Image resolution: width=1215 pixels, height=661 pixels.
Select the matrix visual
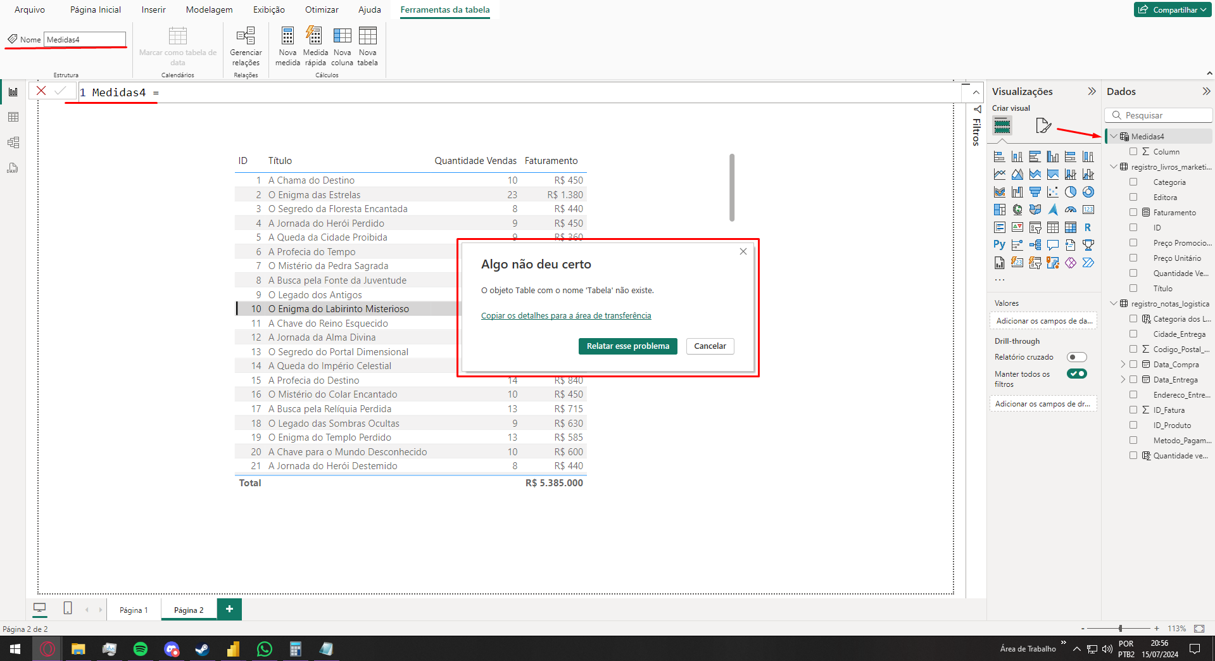(1070, 227)
